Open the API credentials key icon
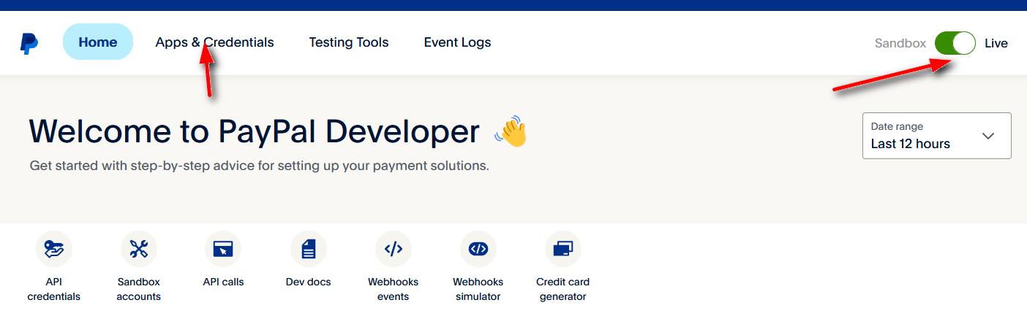 pyautogui.click(x=54, y=249)
